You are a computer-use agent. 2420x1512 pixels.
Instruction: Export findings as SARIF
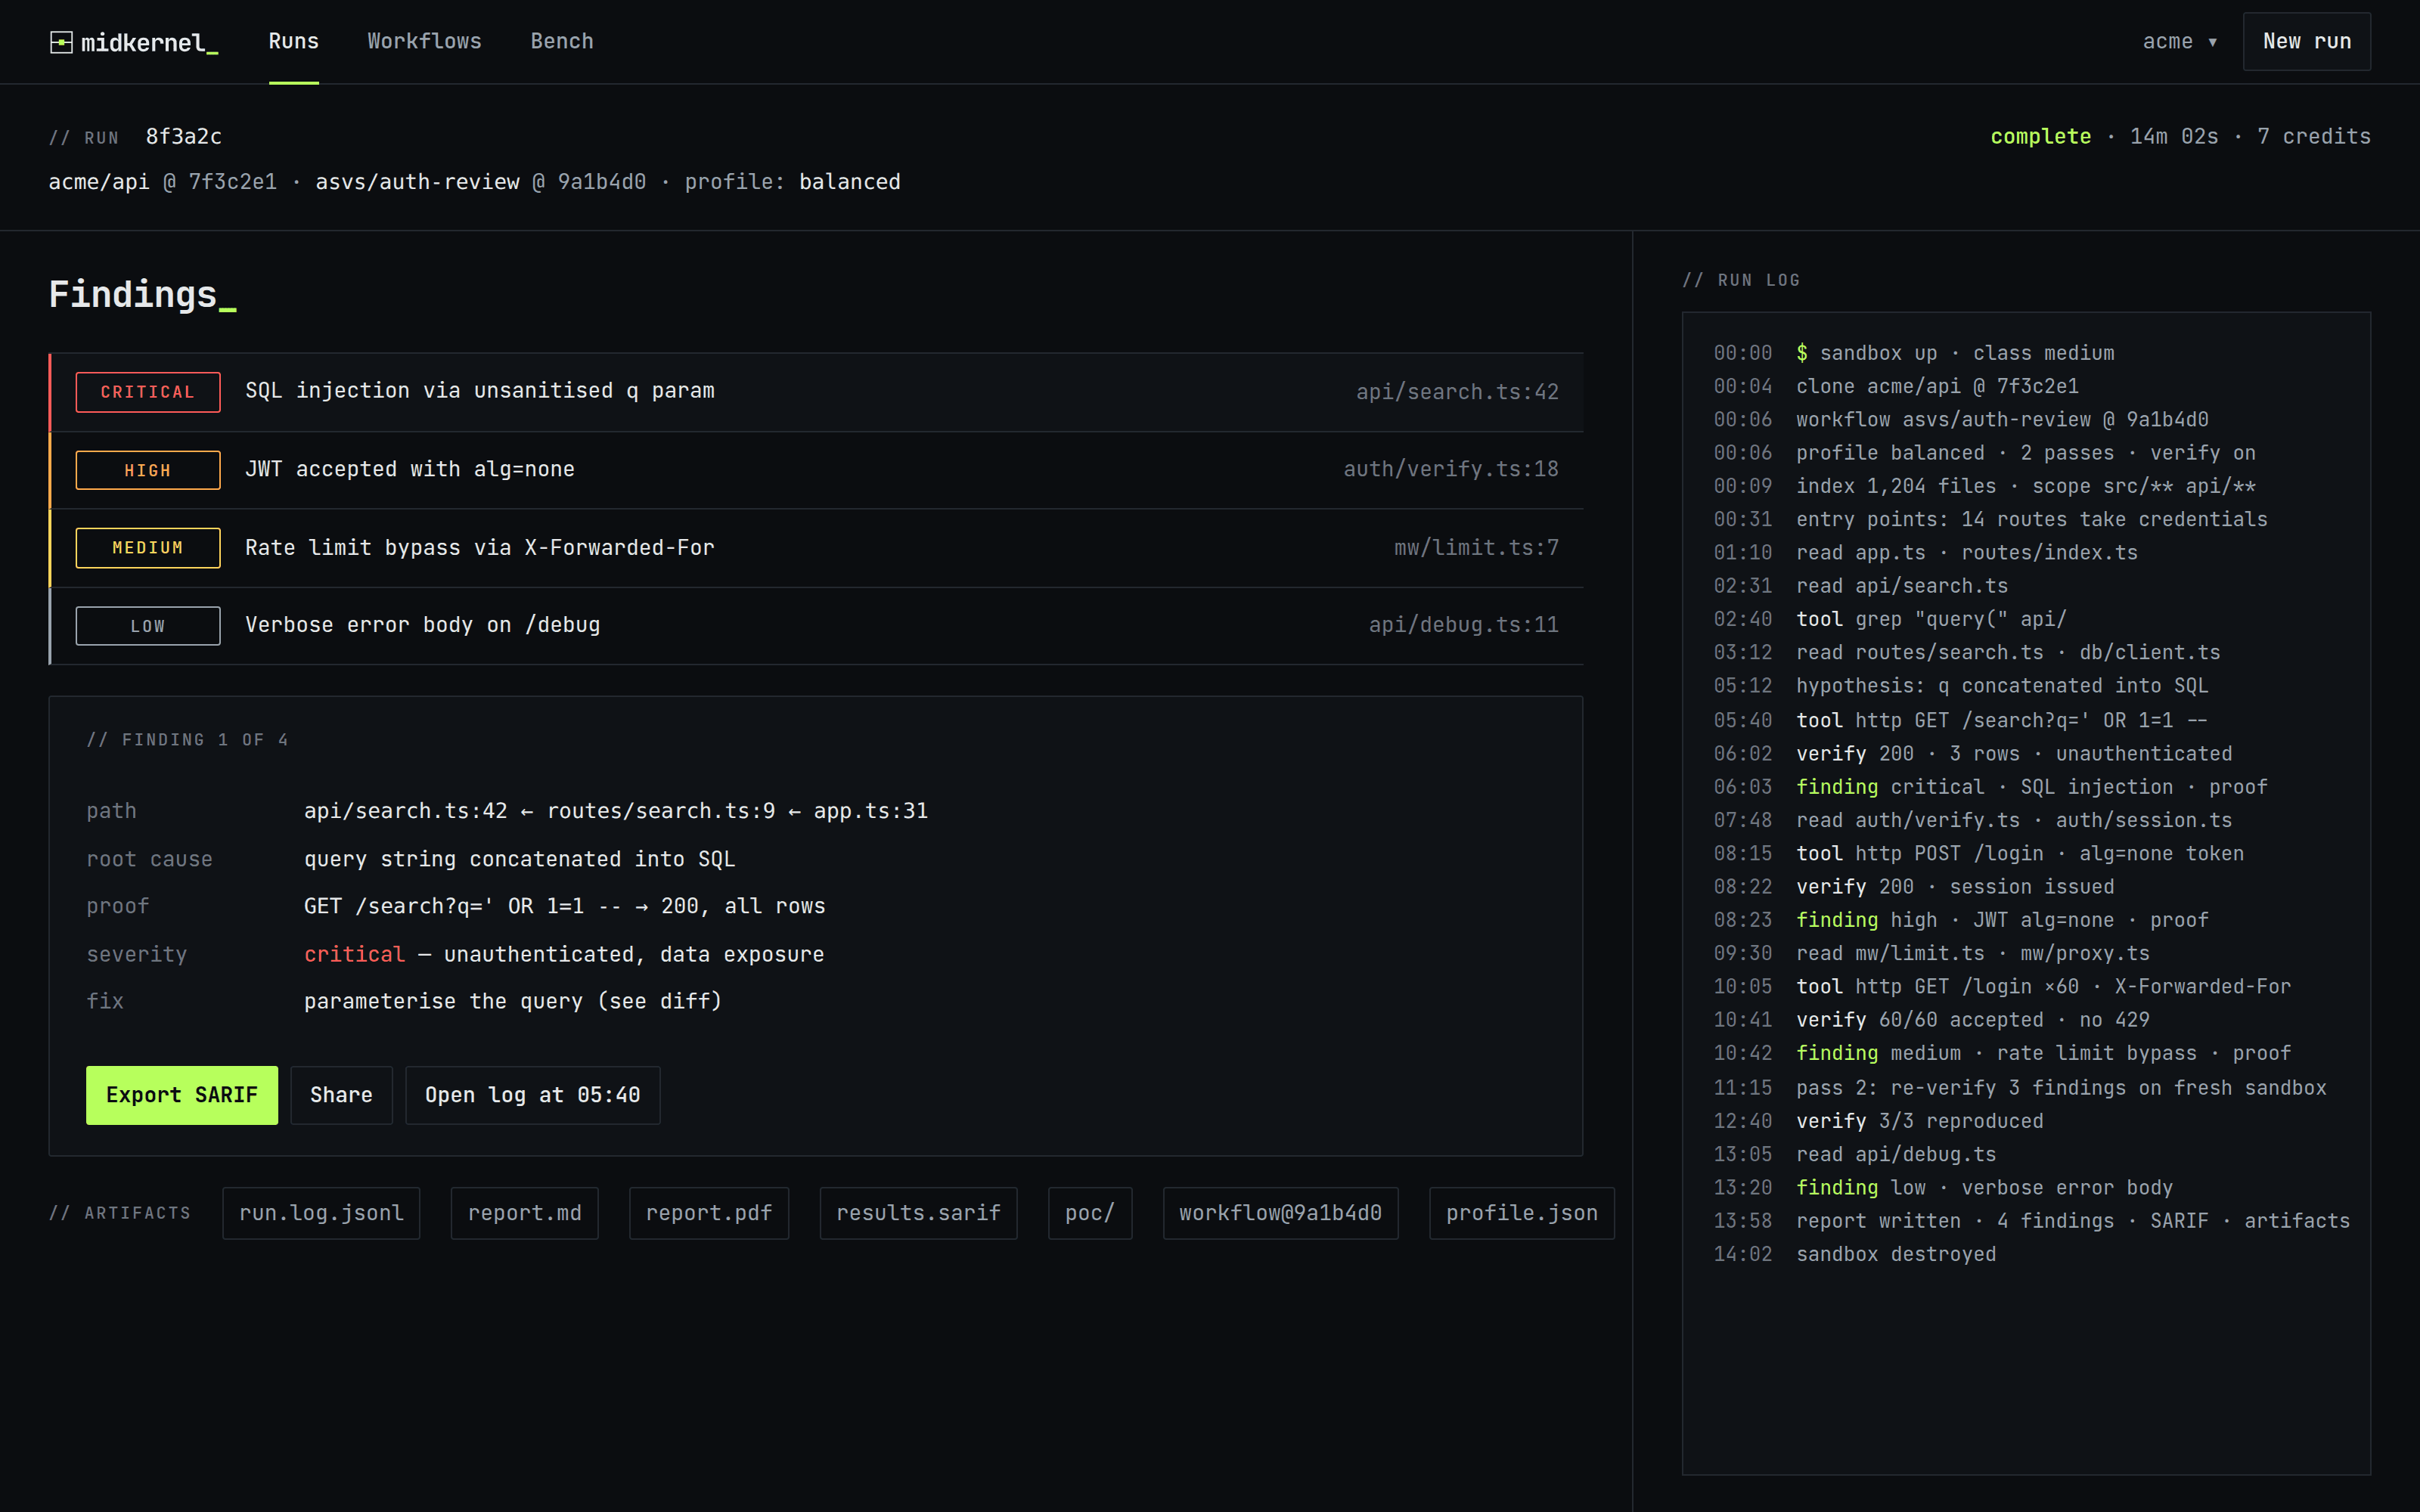click(182, 1095)
